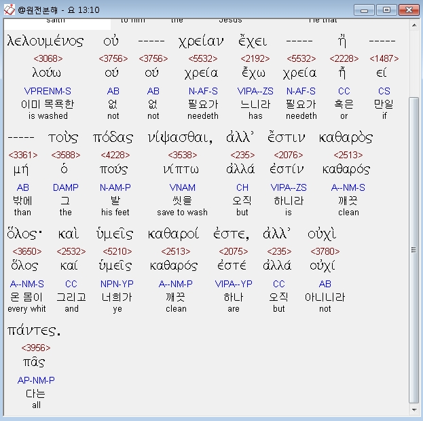The image size is (423, 421).
Task: Click Strong's number <3956>
Action: coord(36,348)
